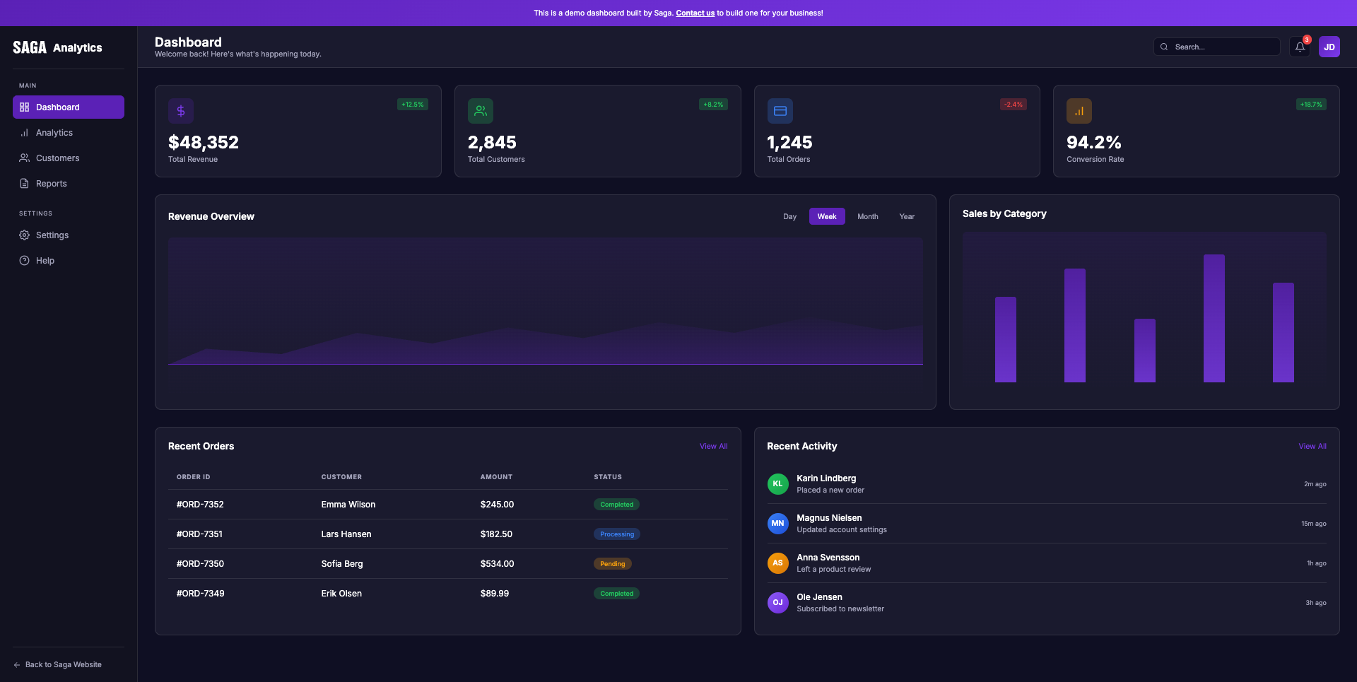Click the Customers sidebar icon
Image resolution: width=1357 pixels, height=682 pixels.
point(24,158)
